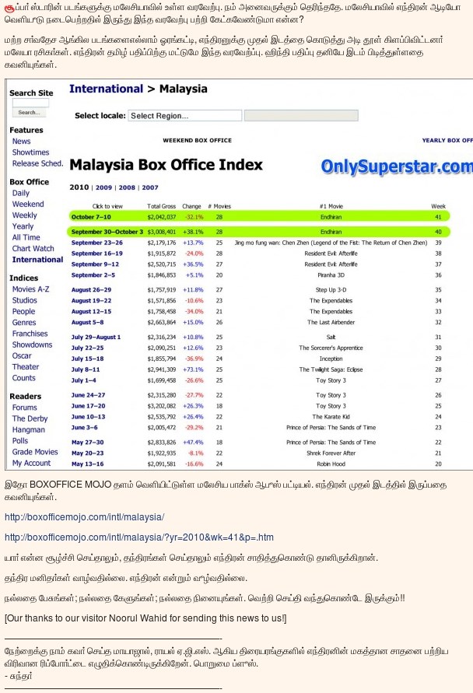Open the Select Region locale dropdown
The height and width of the screenshot is (693, 473).
[184, 116]
